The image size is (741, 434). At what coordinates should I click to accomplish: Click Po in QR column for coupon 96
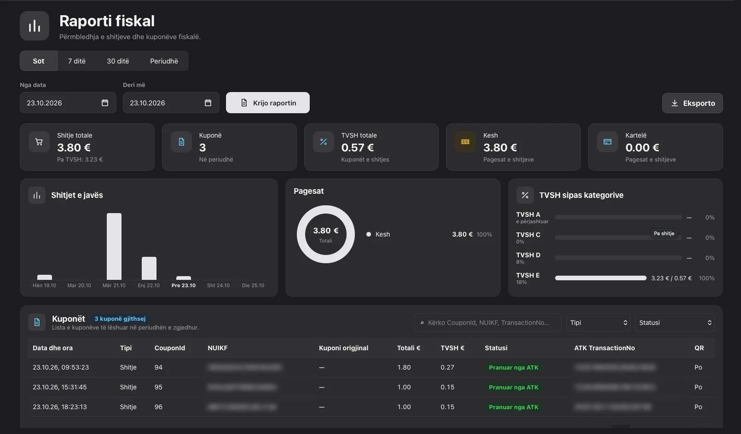[698, 407]
